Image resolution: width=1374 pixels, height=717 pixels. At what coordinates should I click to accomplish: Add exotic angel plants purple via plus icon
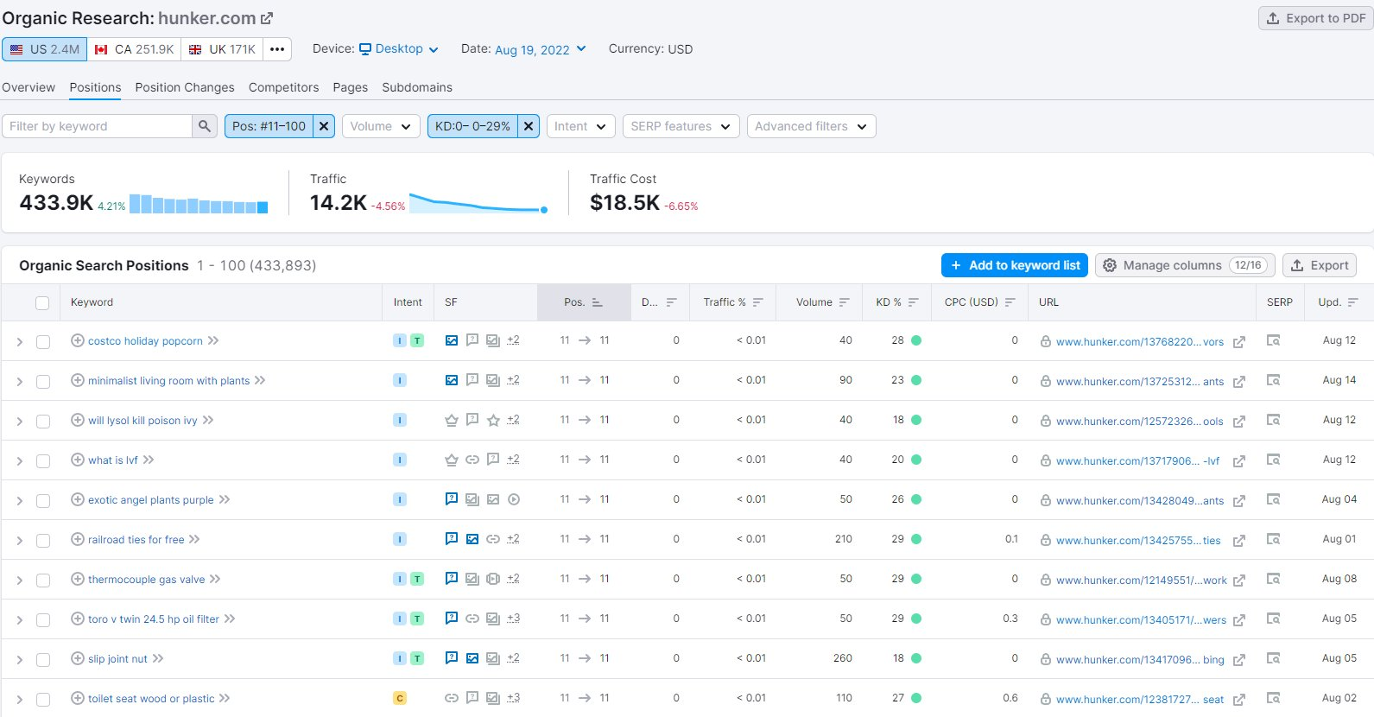click(x=78, y=499)
